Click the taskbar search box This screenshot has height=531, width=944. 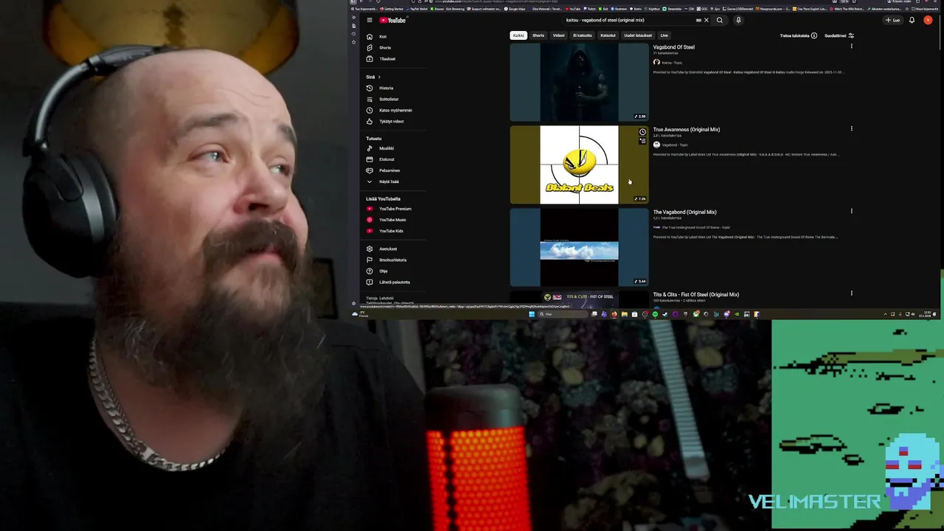[x=562, y=314]
